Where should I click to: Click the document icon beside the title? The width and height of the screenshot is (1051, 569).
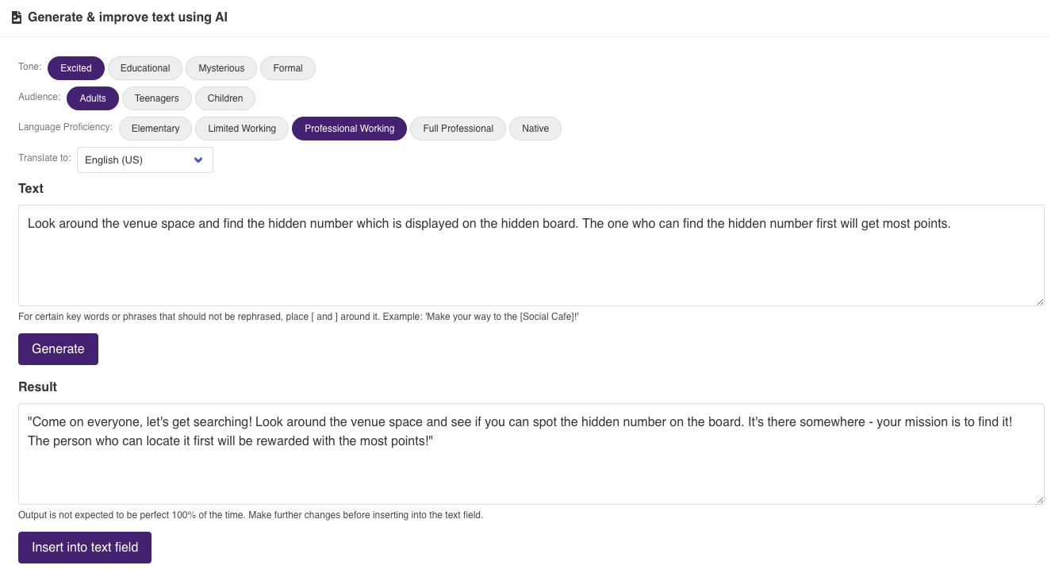click(x=17, y=17)
